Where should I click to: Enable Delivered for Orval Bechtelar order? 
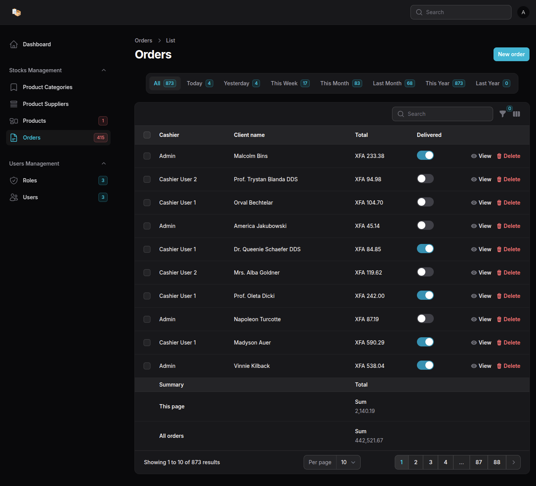[x=425, y=202]
